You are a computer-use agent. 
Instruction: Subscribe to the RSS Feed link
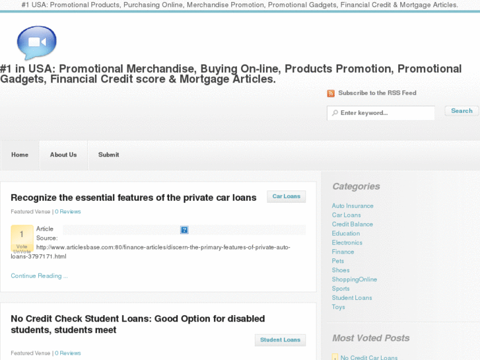click(377, 93)
